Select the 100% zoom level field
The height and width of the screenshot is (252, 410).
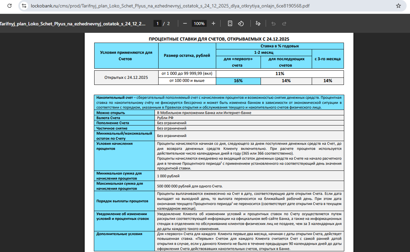[199, 23]
